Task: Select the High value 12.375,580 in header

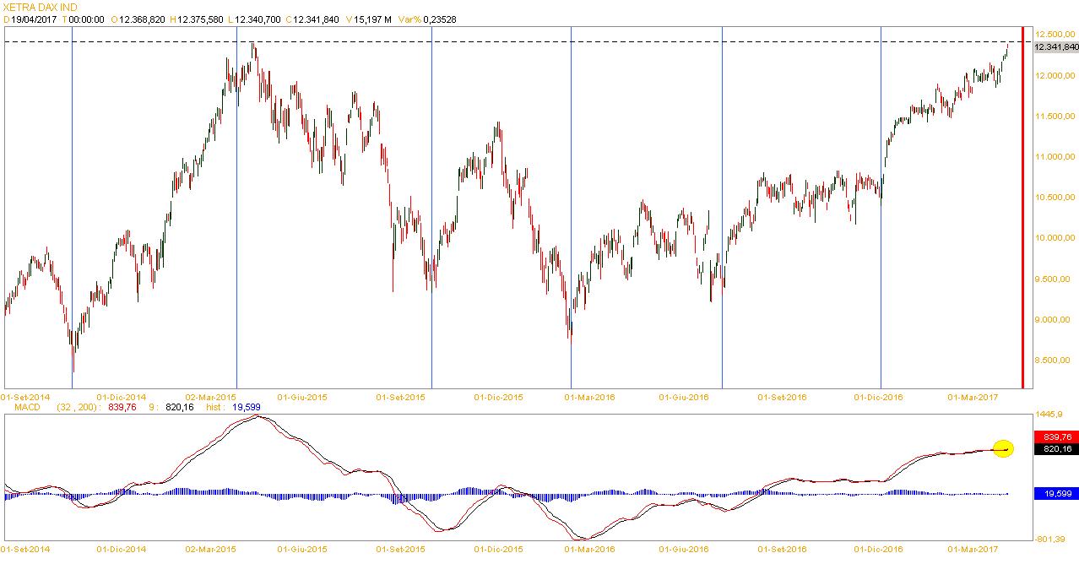Action: click(197, 19)
